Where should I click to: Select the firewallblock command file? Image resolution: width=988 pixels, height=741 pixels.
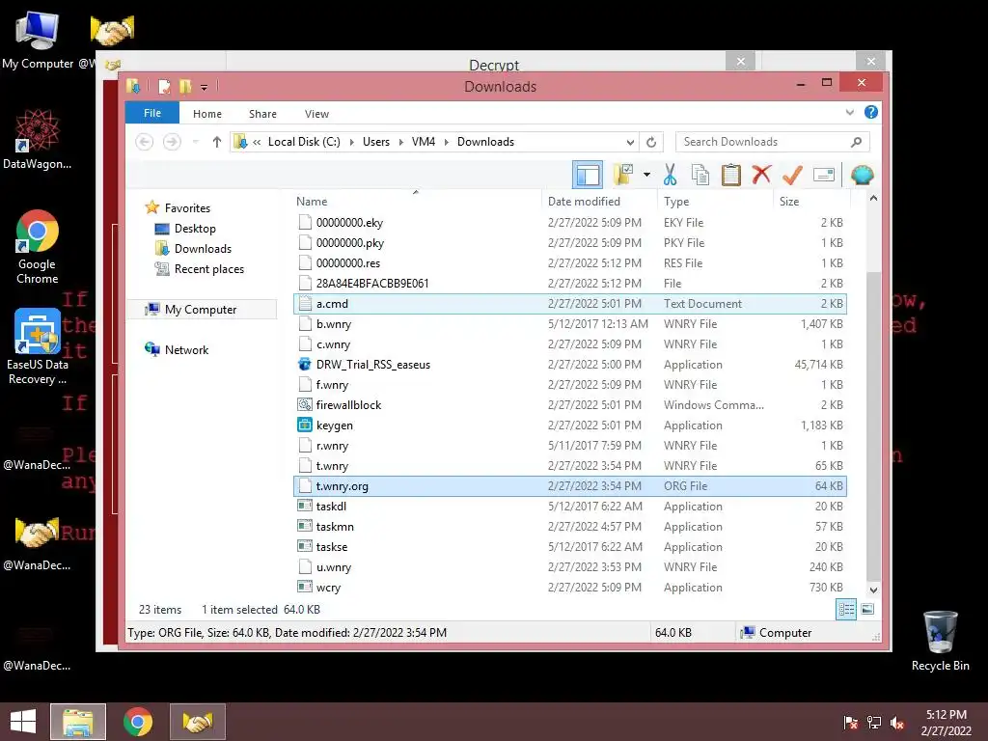pyautogui.click(x=569, y=405)
